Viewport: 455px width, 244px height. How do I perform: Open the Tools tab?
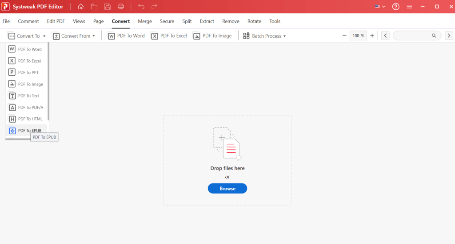(275, 21)
